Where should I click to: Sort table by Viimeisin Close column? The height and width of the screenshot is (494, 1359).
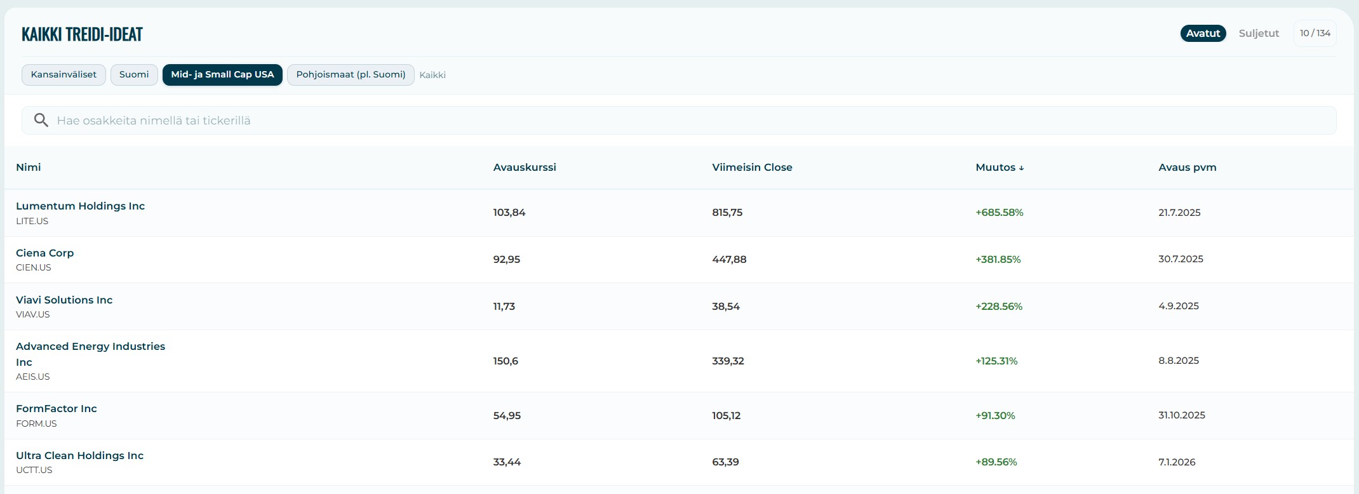pyautogui.click(x=752, y=168)
